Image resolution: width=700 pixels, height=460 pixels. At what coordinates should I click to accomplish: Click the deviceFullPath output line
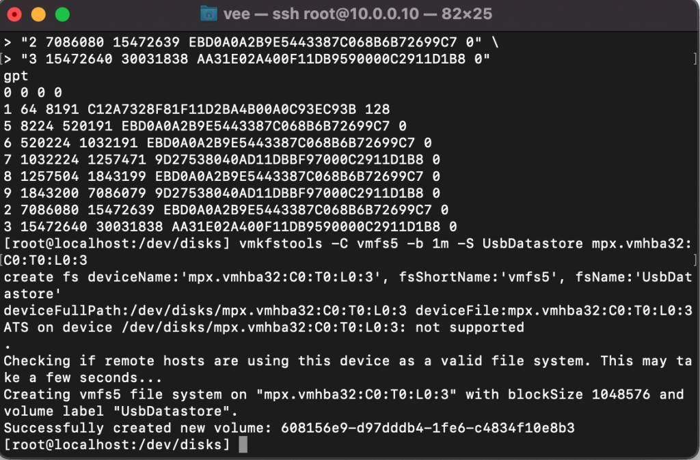click(348, 311)
